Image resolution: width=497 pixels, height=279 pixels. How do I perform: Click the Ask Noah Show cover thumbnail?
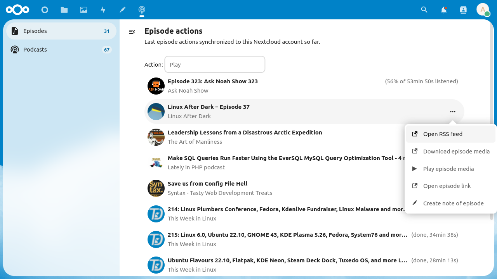point(156,86)
